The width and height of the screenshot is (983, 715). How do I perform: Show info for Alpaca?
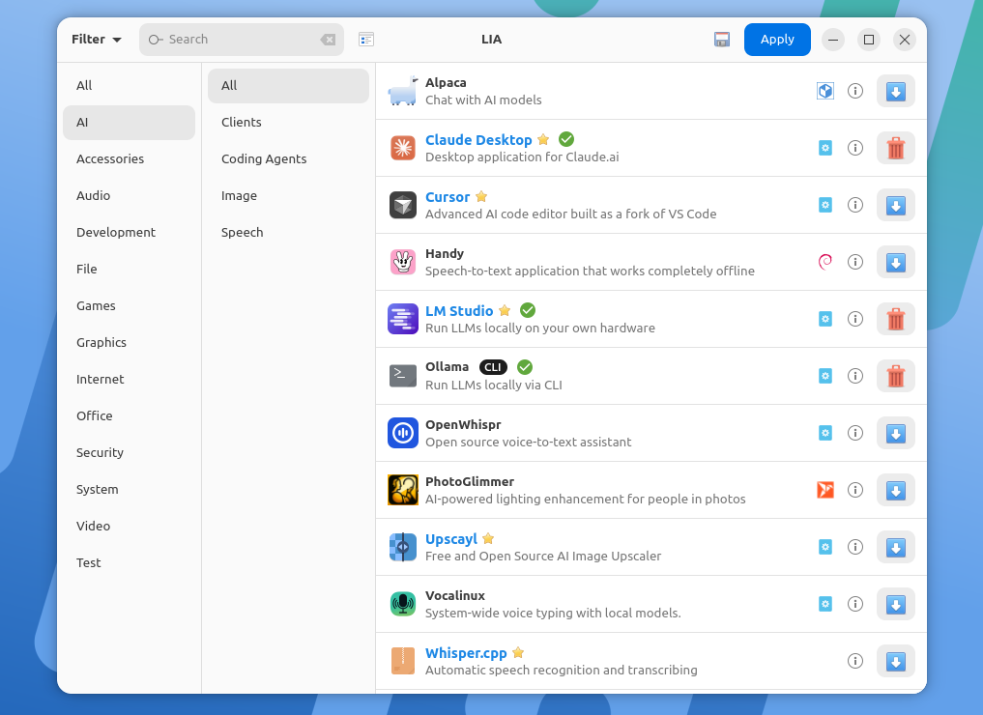[x=855, y=91]
